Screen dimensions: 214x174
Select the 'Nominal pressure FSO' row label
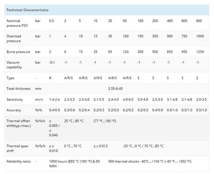point(17,23)
